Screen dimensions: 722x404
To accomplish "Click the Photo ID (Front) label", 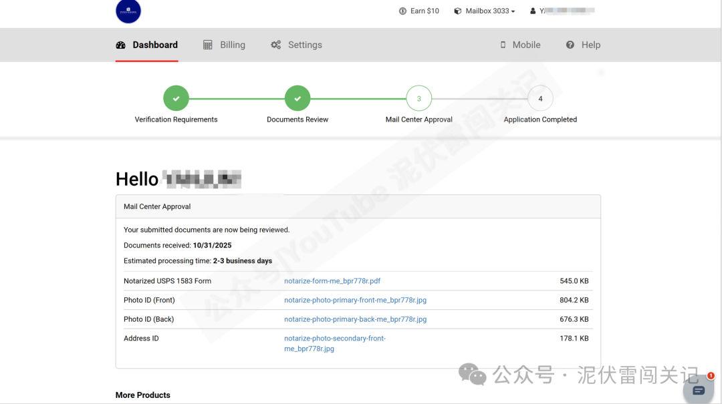I will click(149, 300).
